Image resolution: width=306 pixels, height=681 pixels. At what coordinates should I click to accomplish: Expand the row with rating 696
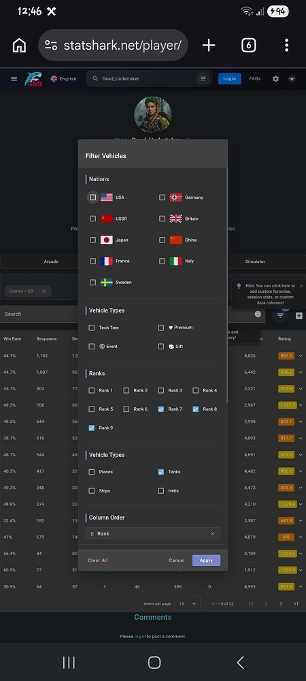coord(301,537)
